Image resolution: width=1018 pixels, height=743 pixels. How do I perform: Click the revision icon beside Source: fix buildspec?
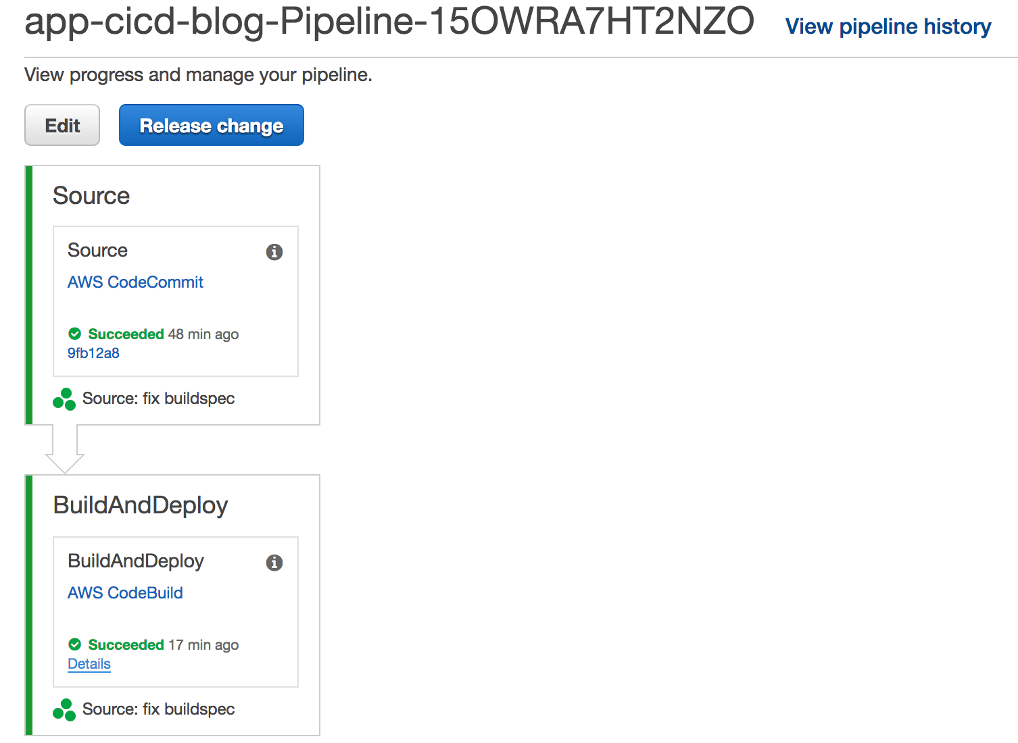click(64, 399)
